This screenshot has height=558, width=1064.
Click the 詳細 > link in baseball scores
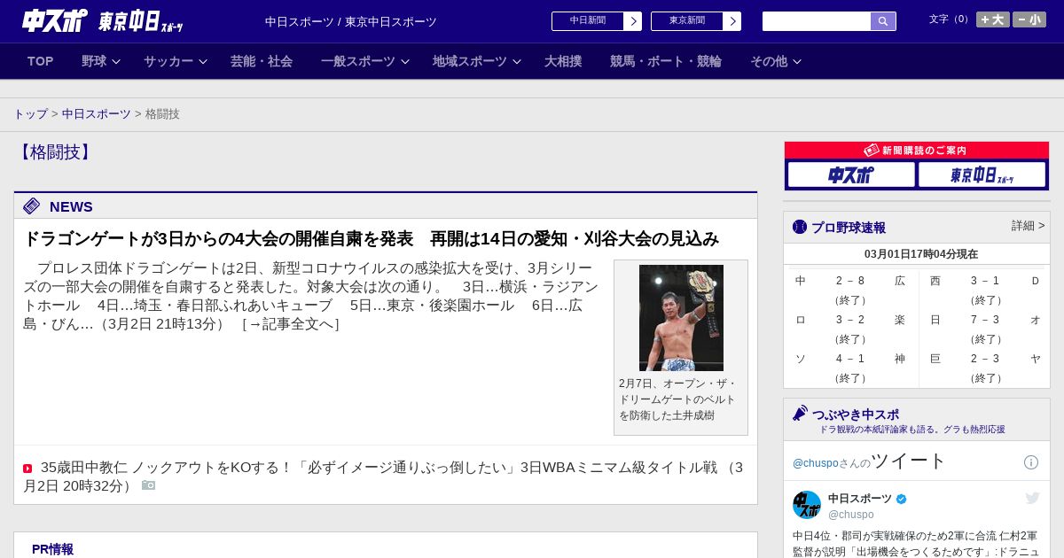pyautogui.click(x=1028, y=226)
